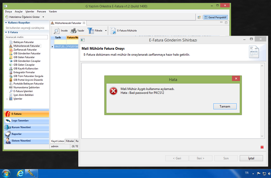The height and width of the screenshot is (178, 271).
Task: Collapse the Kullanıcı Kısayolları section
Action: point(6,23)
